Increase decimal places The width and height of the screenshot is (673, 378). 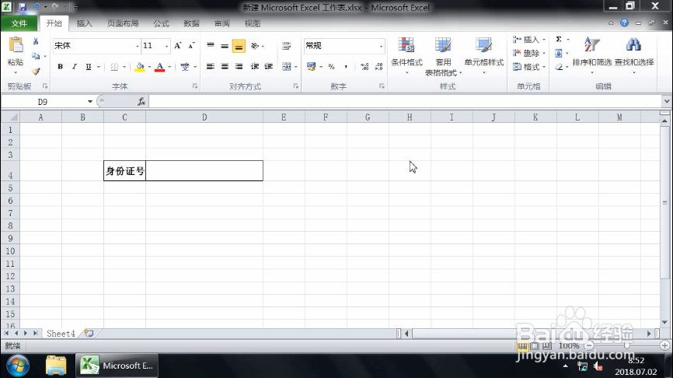click(364, 67)
